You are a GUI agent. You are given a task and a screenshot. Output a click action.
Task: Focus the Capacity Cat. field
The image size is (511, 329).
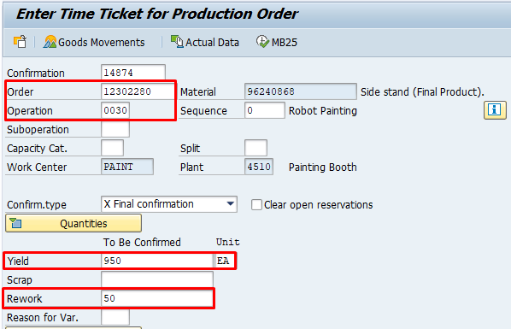click(113, 148)
